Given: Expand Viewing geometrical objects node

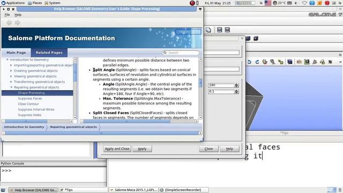Looking at the screenshot, I should pyautogui.click(x=11, y=76).
